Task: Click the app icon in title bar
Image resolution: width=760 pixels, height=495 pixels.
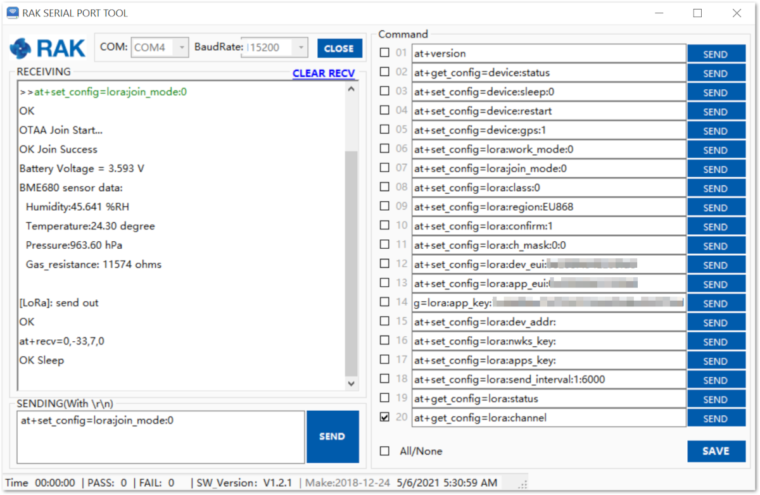Action: [x=12, y=13]
